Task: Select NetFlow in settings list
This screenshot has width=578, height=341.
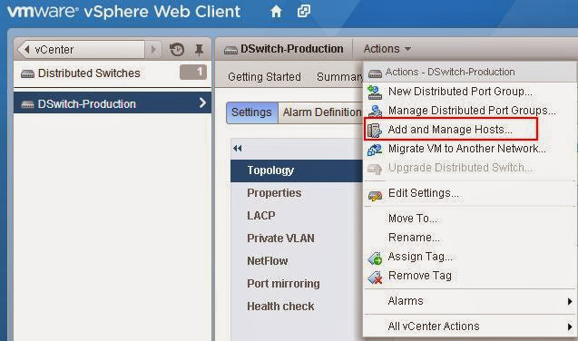Action: pos(268,260)
